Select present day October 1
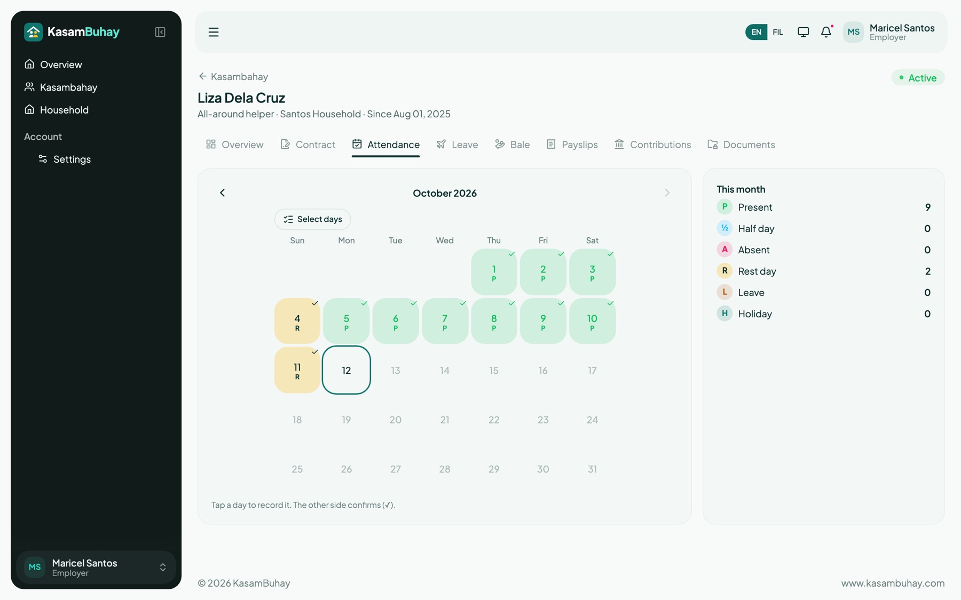The height and width of the screenshot is (600, 961). (494, 272)
